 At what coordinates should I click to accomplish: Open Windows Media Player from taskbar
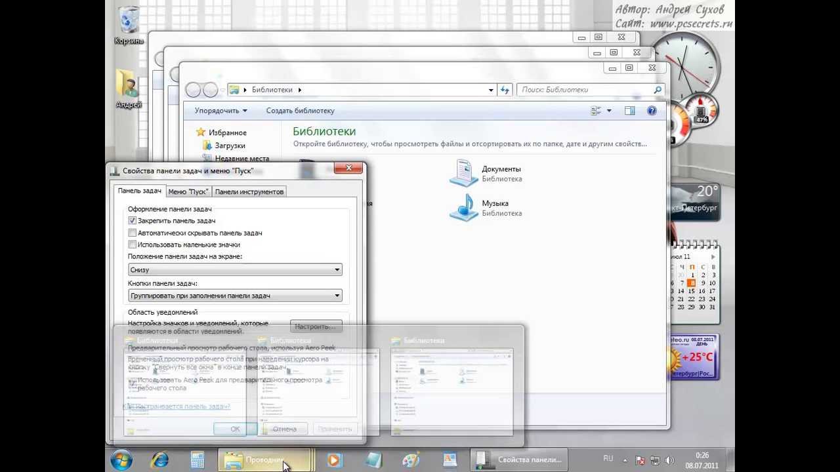(x=333, y=460)
